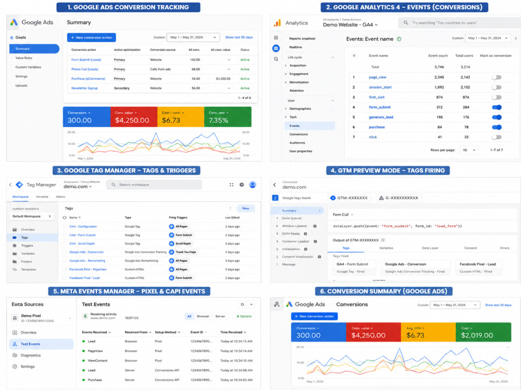Switch to Versions tab in Tag Manager
This screenshot has width=521, height=391.
pyautogui.click(x=42, y=197)
